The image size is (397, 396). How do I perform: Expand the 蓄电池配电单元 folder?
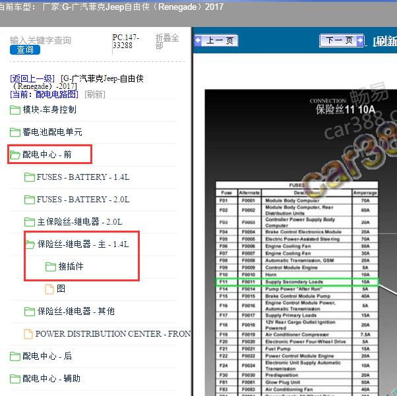pos(52,132)
